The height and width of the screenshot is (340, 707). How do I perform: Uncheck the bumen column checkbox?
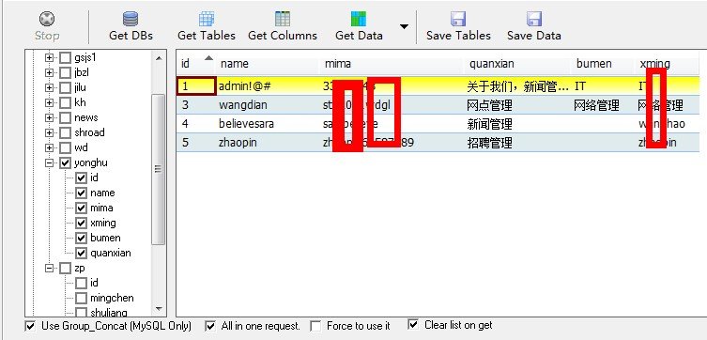point(81,238)
